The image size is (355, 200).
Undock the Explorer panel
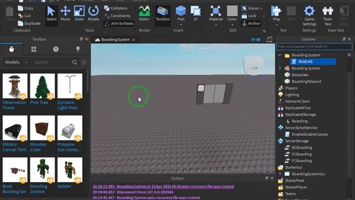pos(344,39)
